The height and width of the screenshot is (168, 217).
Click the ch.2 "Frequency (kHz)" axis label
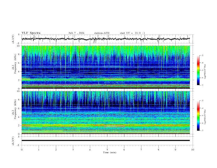click(15, 109)
